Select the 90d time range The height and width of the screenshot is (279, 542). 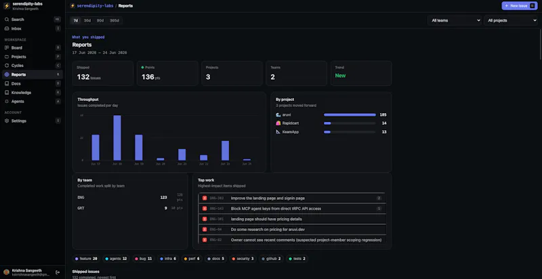coord(100,20)
